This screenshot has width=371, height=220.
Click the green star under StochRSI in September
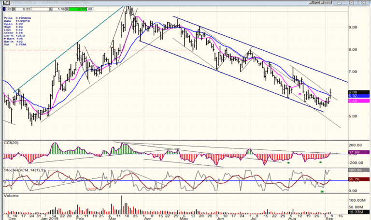pos(322,191)
